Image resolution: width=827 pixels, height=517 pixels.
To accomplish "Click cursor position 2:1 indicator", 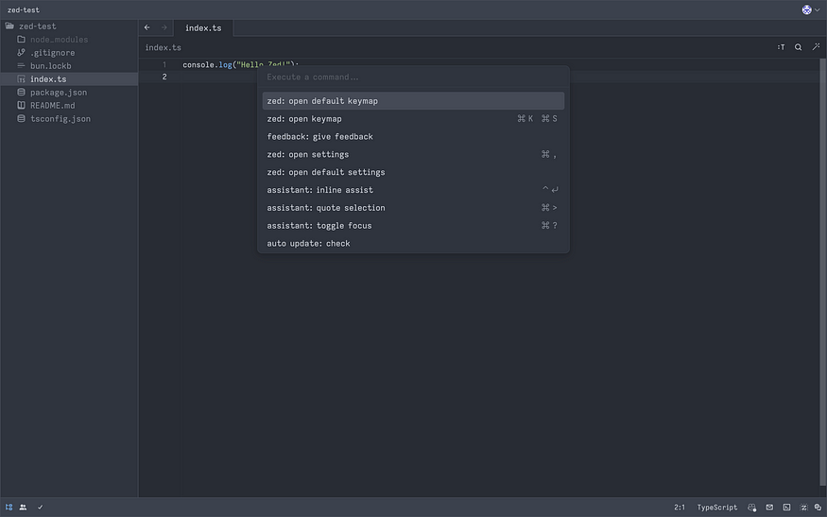I will pyautogui.click(x=680, y=507).
